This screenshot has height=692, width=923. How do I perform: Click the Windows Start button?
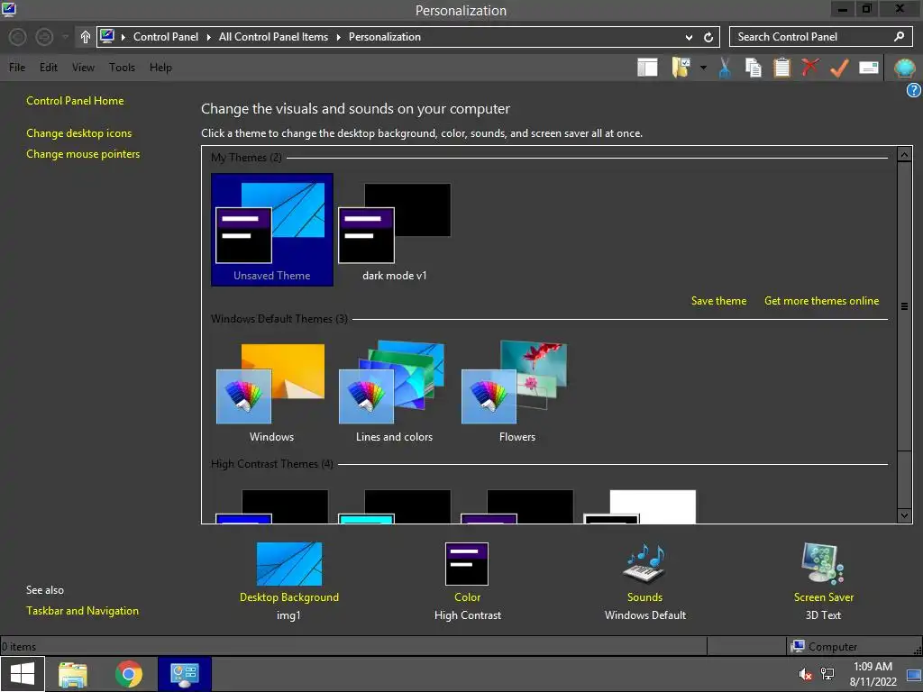pos(23,674)
